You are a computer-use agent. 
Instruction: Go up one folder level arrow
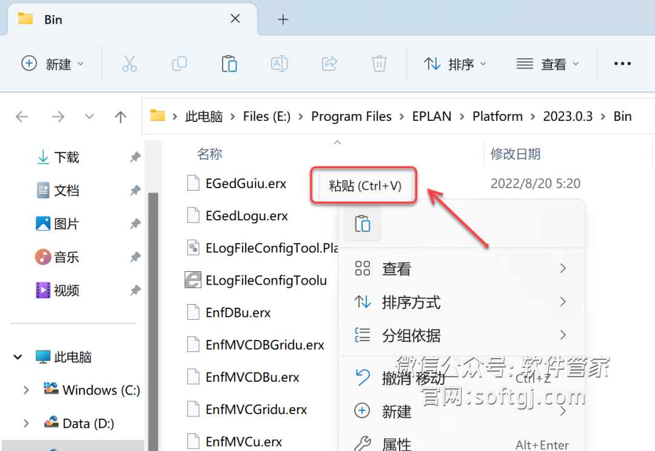tap(121, 117)
